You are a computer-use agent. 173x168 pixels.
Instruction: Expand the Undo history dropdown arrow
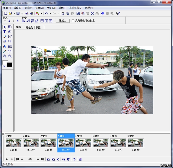tap(51, 13)
